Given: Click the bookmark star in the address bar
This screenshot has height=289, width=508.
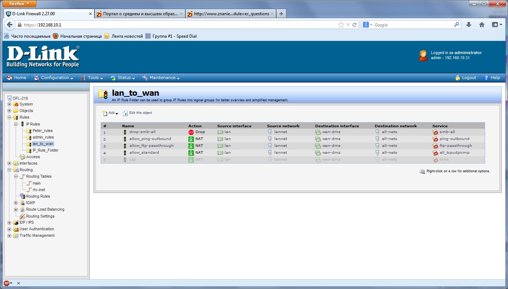Looking at the screenshot, I should [341, 25].
